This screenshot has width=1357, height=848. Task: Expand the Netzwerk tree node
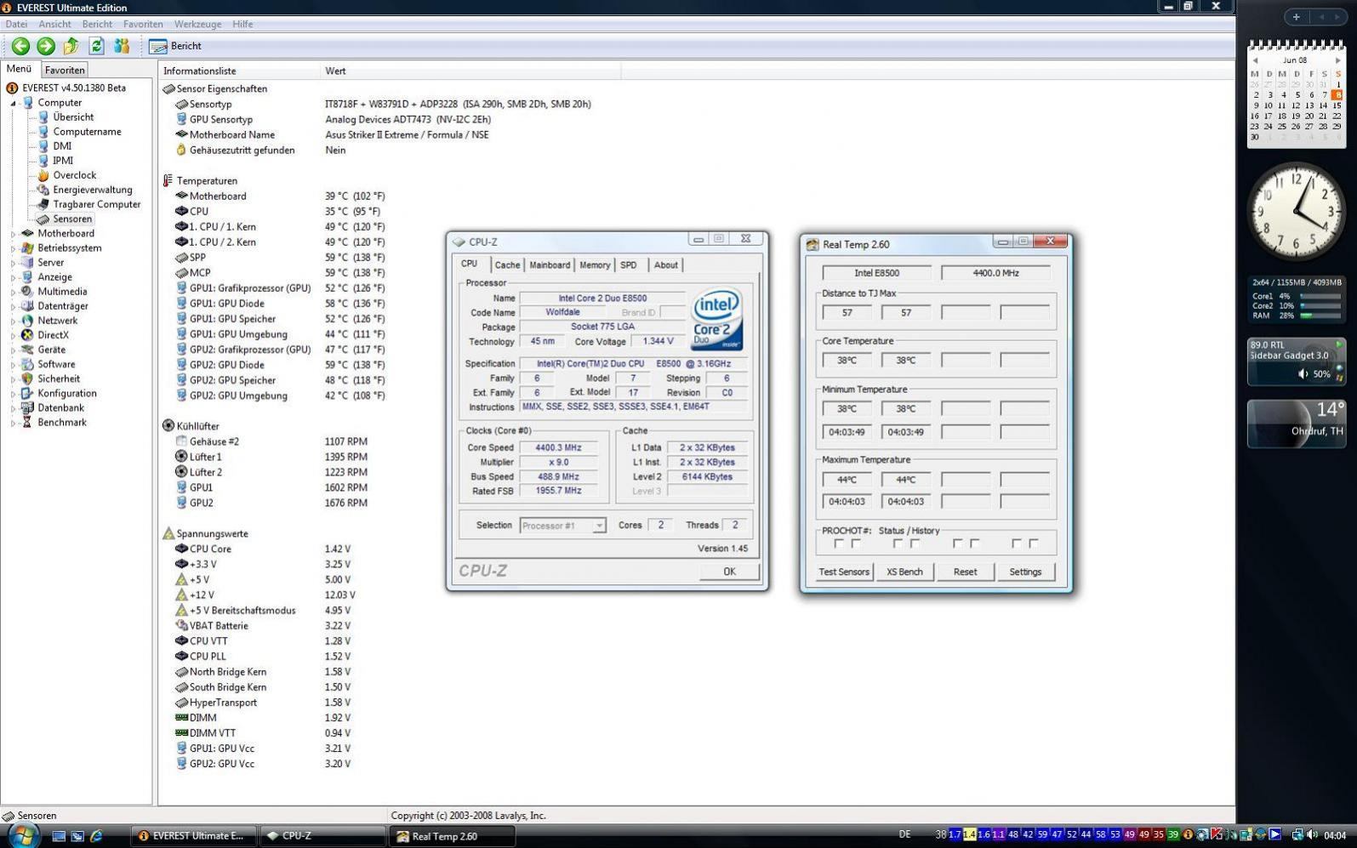click(x=13, y=321)
